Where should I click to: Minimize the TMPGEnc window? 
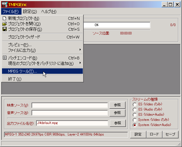tap(164, 5)
